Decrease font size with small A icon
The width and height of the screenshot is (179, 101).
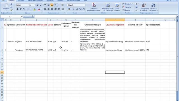point(40,5)
